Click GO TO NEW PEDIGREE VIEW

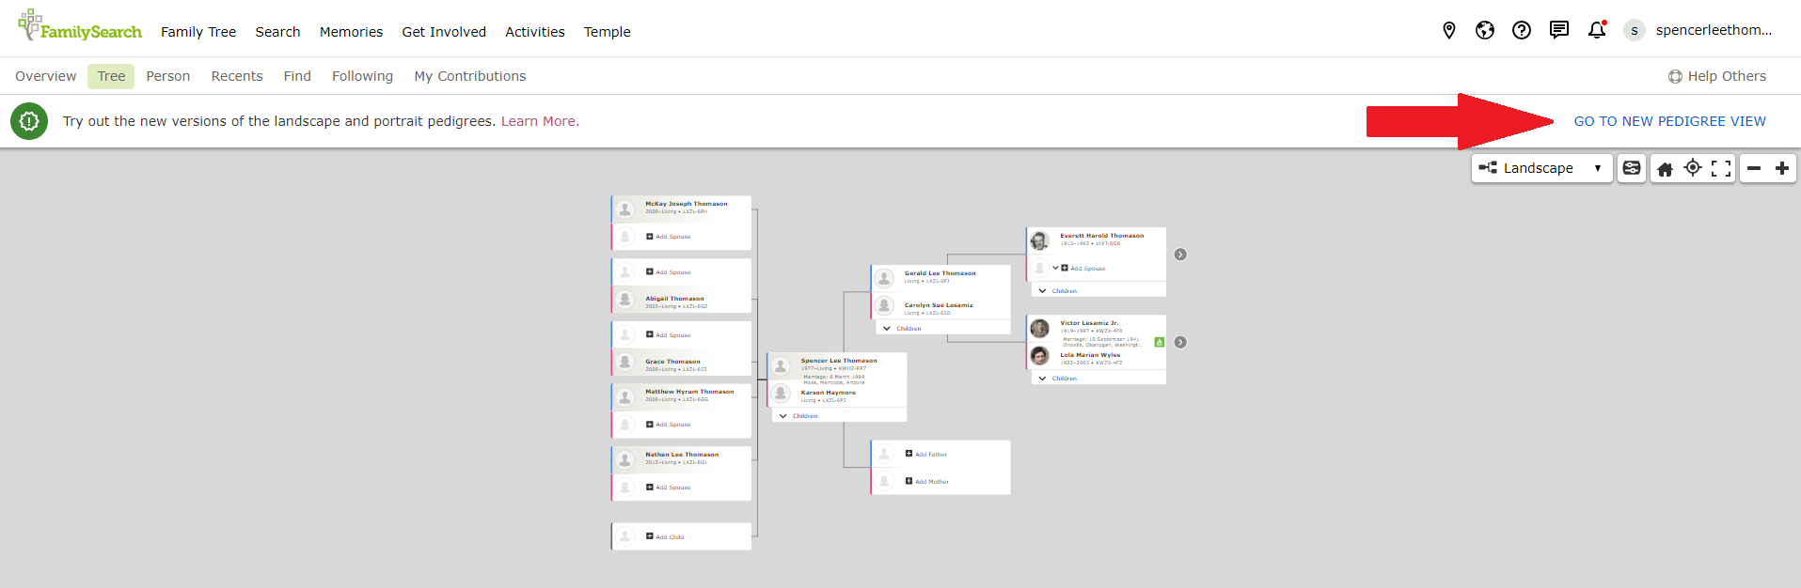(1670, 121)
